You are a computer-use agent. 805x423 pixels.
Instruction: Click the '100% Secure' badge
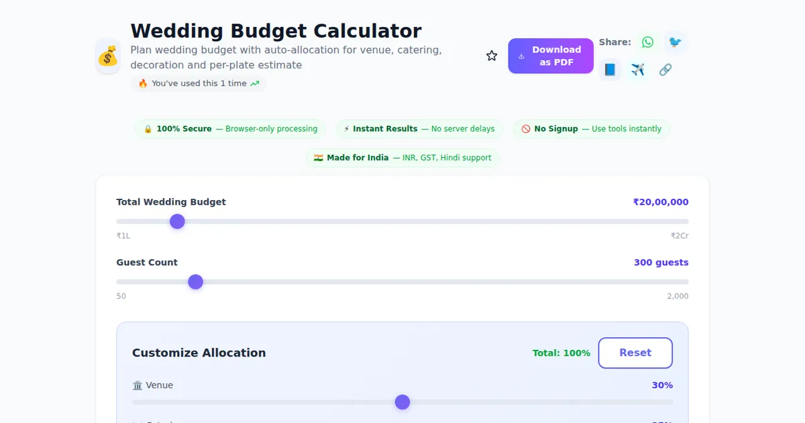pyautogui.click(x=230, y=129)
